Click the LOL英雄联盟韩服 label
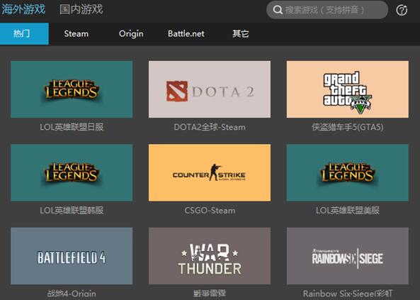This screenshot has height=300, width=420. pos(72,211)
